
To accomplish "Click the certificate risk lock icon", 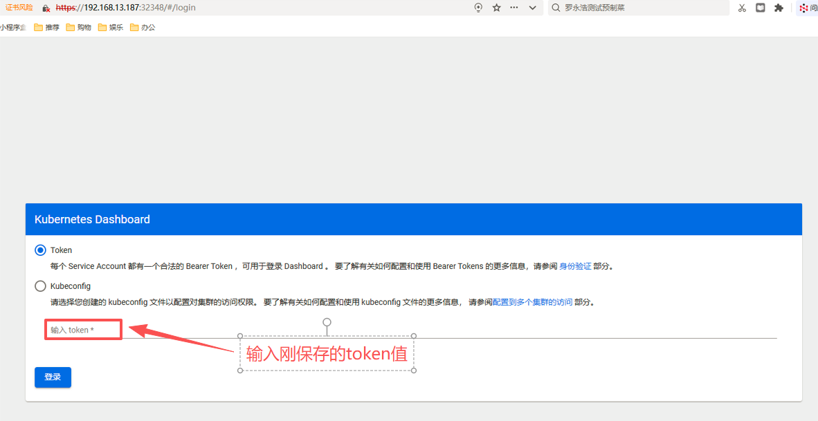I will tap(46, 8).
